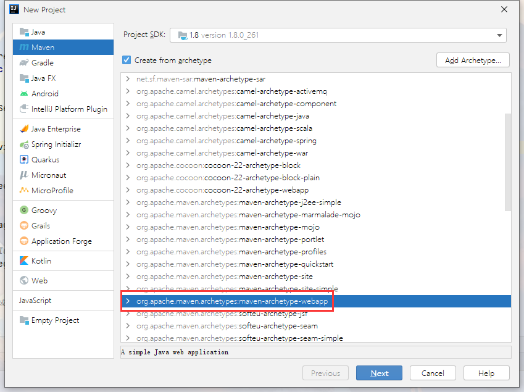Image resolution: width=524 pixels, height=392 pixels.
Task: Select maven-archetype-site row
Action: 316,277
